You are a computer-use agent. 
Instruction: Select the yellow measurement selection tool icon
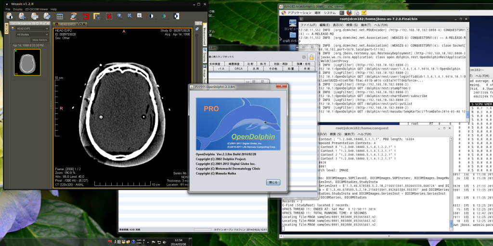pos(97,16)
